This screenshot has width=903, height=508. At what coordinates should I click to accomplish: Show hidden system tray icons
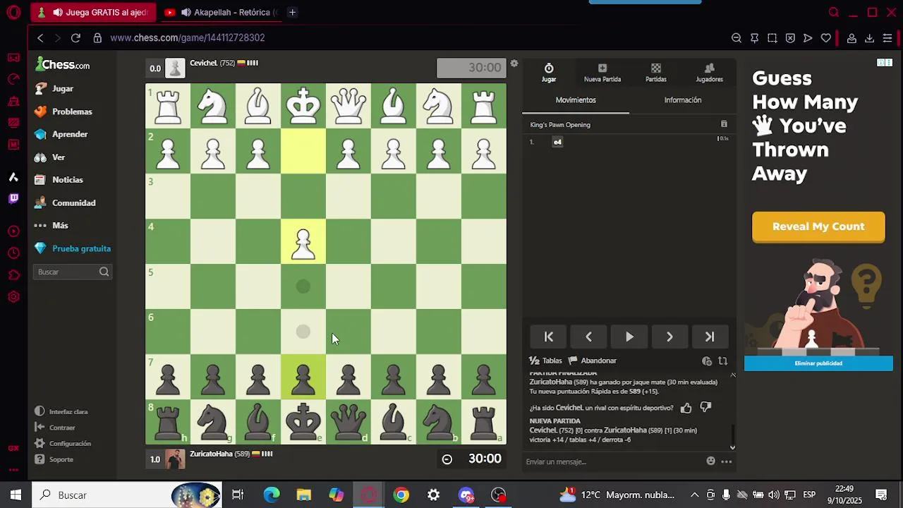click(x=694, y=495)
